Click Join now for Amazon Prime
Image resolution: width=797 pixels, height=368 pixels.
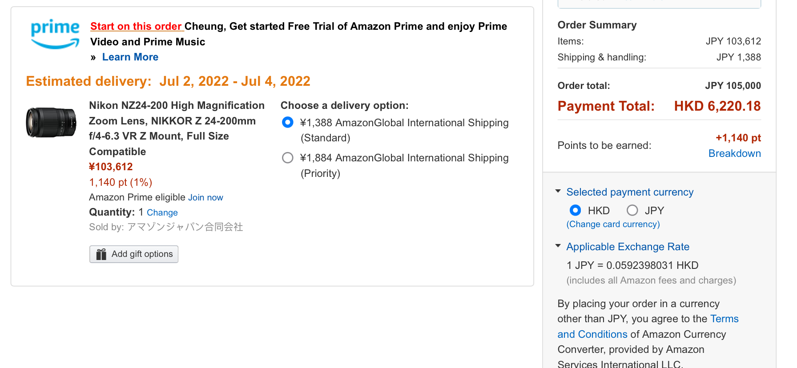point(205,198)
